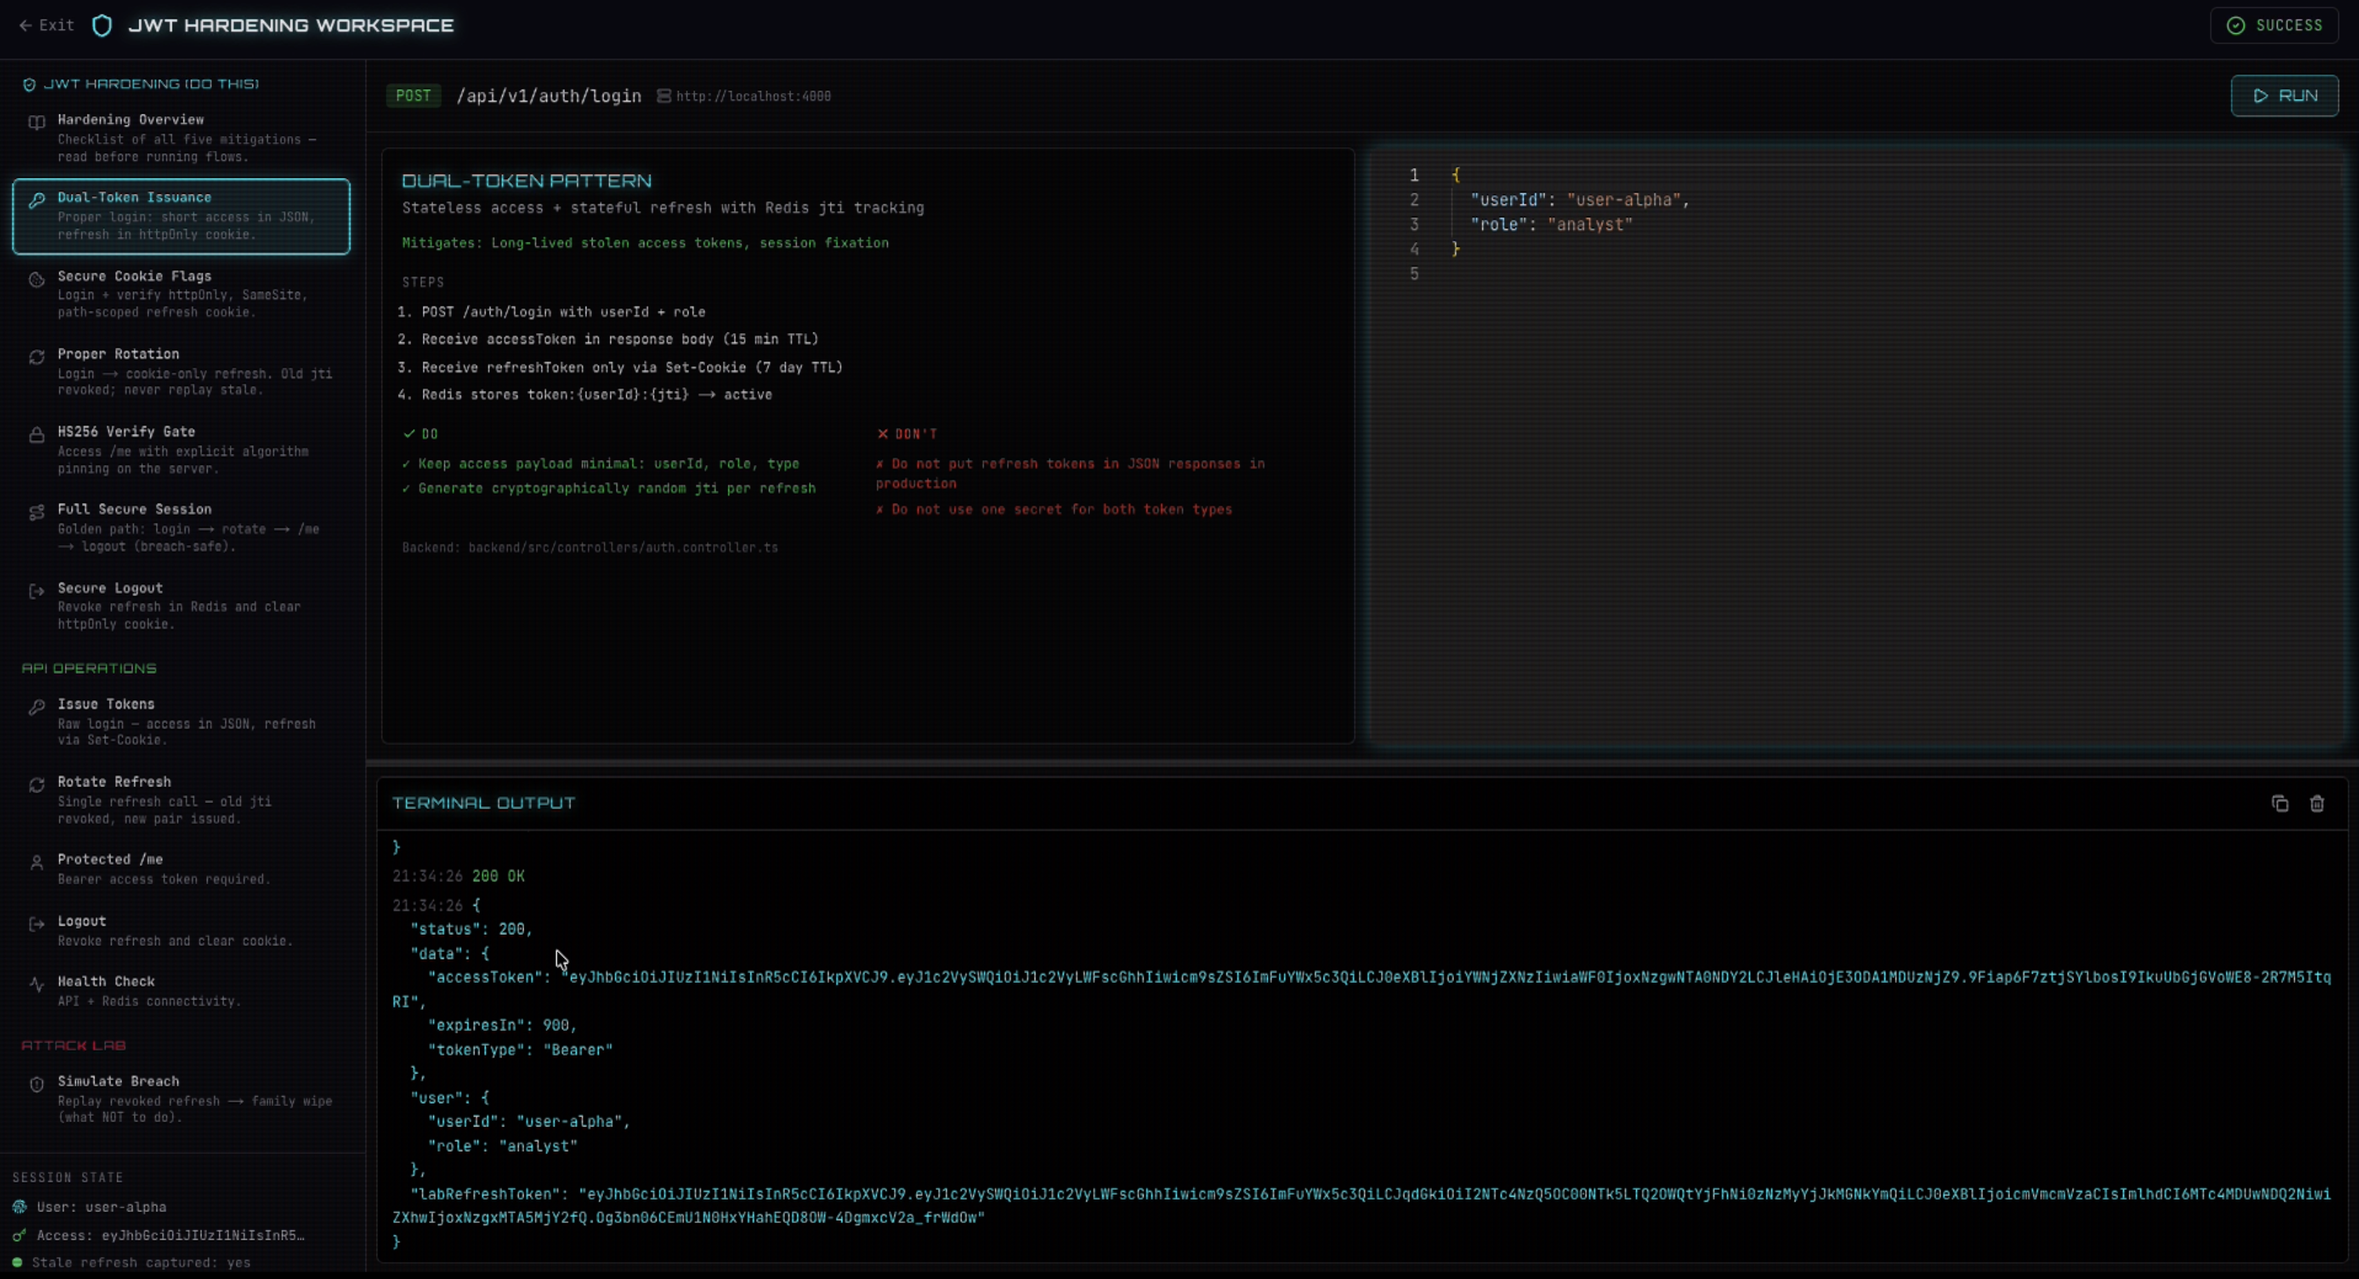
Task: Click the SUCCESS status badge
Action: [2275, 26]
